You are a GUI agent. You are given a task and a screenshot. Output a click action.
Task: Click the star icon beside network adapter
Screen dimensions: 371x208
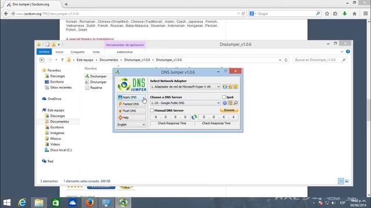coord(230,87)
